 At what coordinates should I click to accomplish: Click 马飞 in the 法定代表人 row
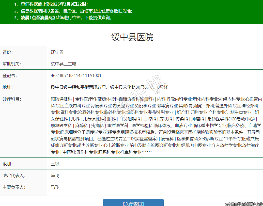pyautogui.click(x=55, y=176)
